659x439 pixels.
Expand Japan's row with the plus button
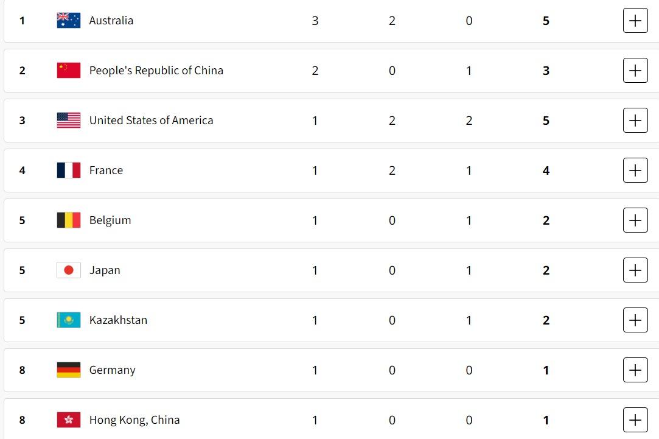tap(635, 270)
